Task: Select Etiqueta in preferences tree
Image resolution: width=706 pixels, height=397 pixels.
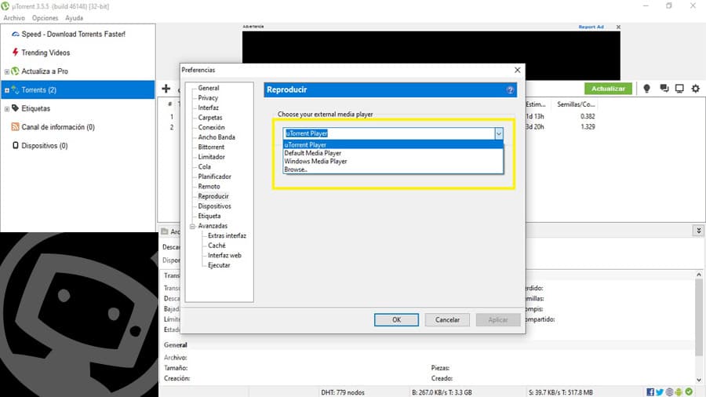Action: pyautogui.click(x=209, y=216)
